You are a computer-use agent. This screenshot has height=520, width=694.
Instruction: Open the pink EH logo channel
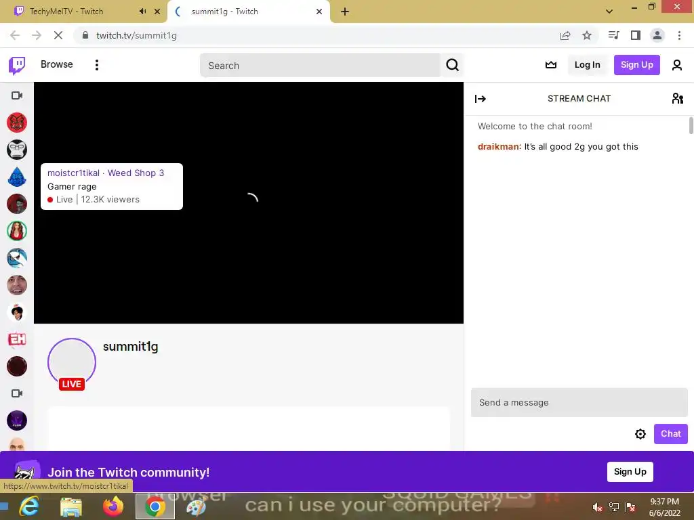[x=17, y=340]
